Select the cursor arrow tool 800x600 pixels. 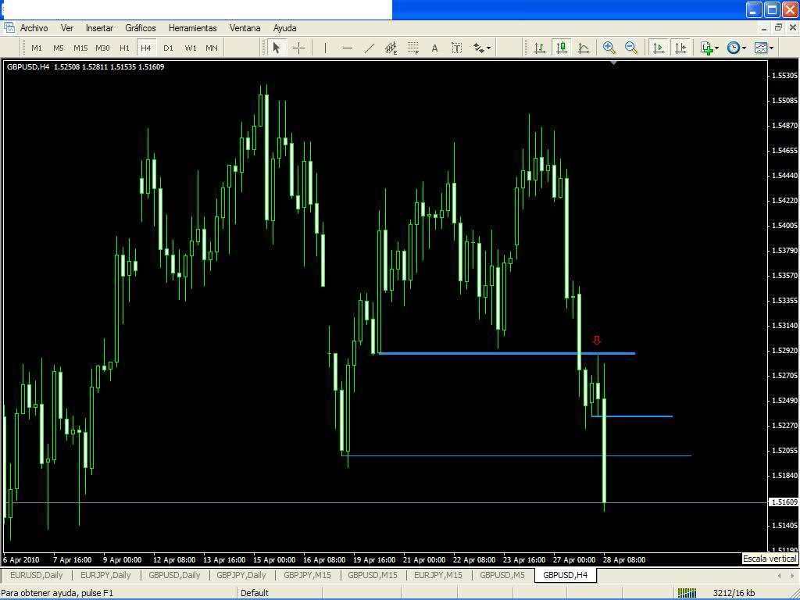click(276, 48)
